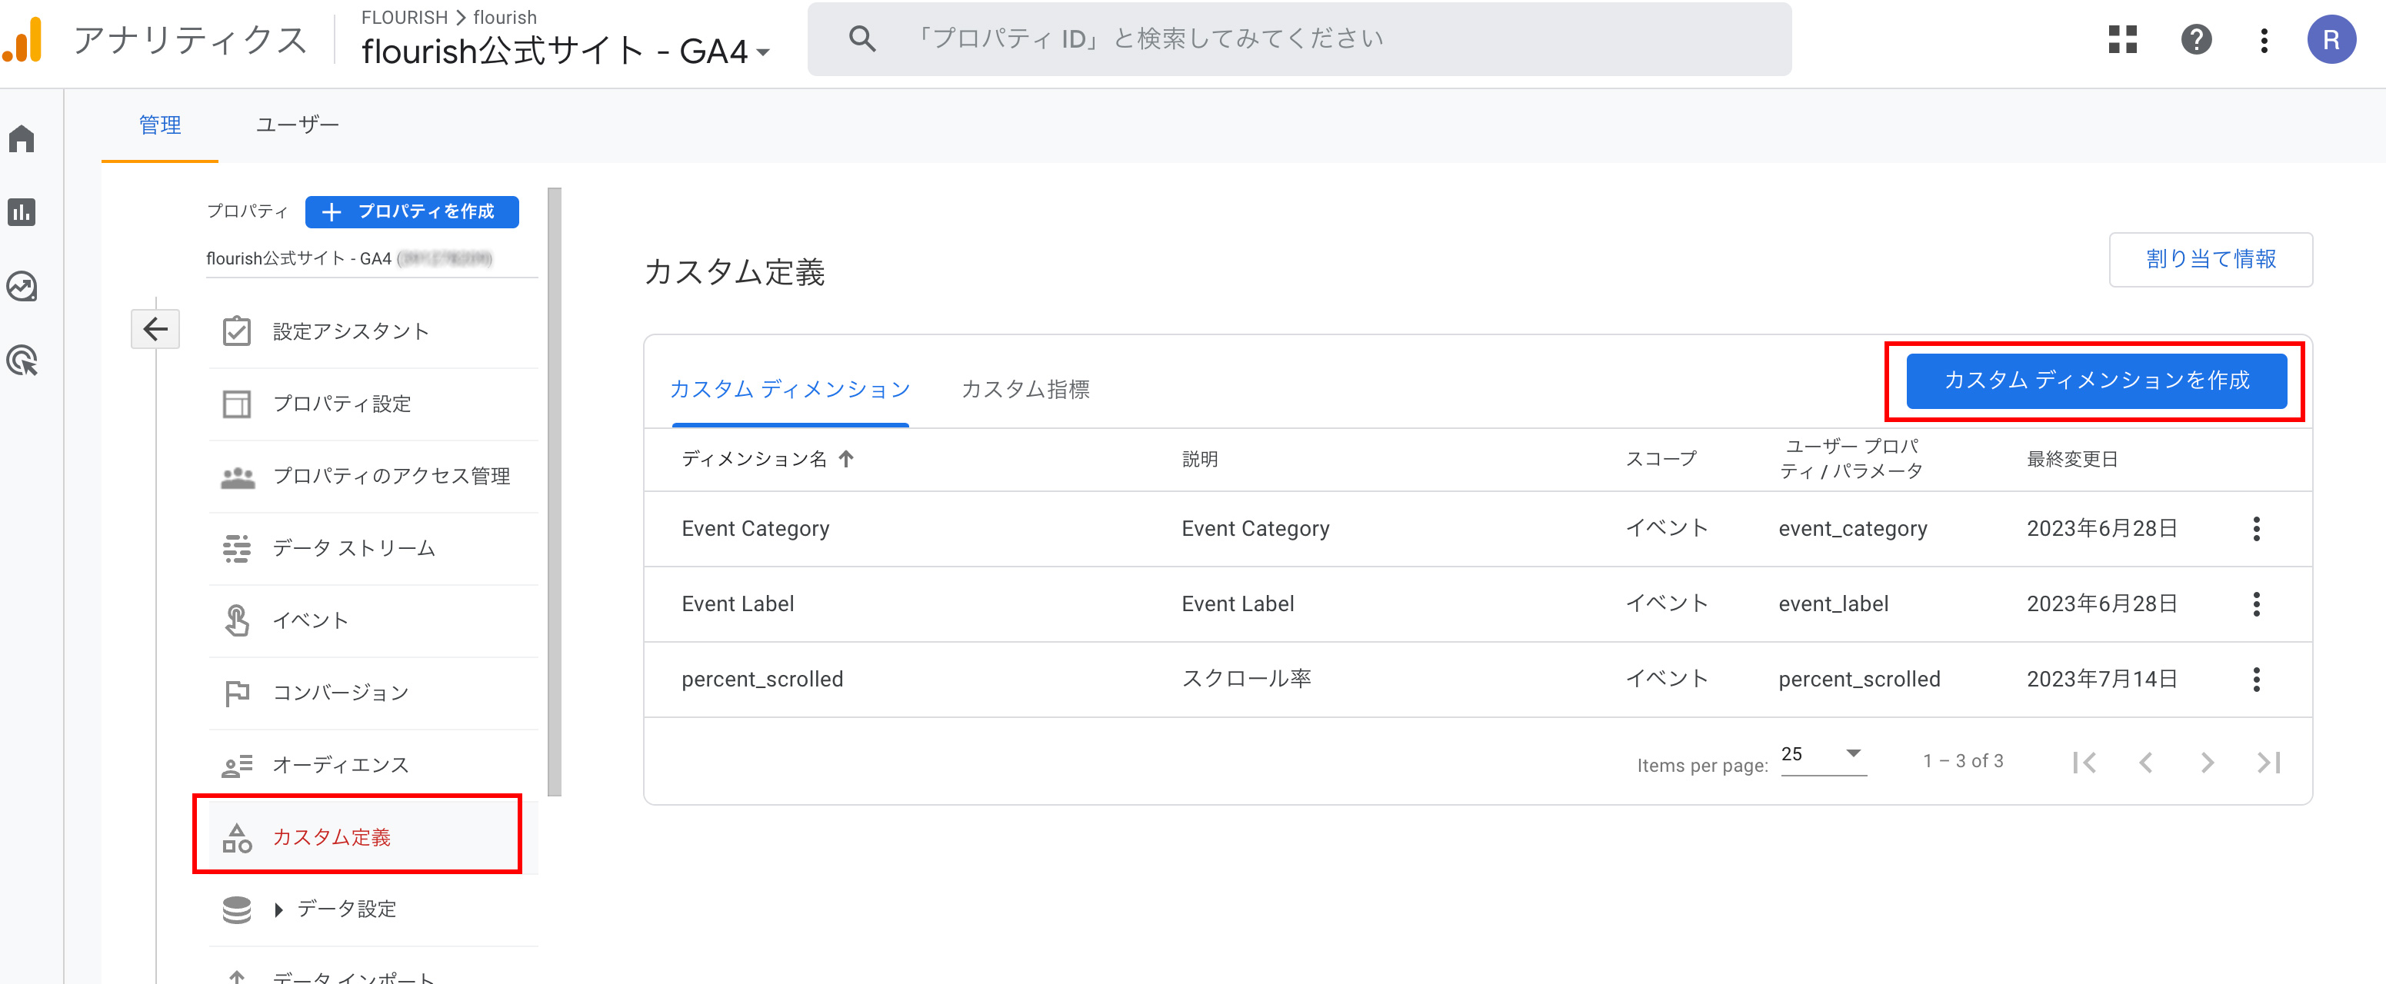This screenshot has width=2386, height=984.
Task: Click the event_label parameter cell
Action: point(1833,604)
